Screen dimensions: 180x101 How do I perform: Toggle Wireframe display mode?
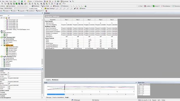coord(35,6)
